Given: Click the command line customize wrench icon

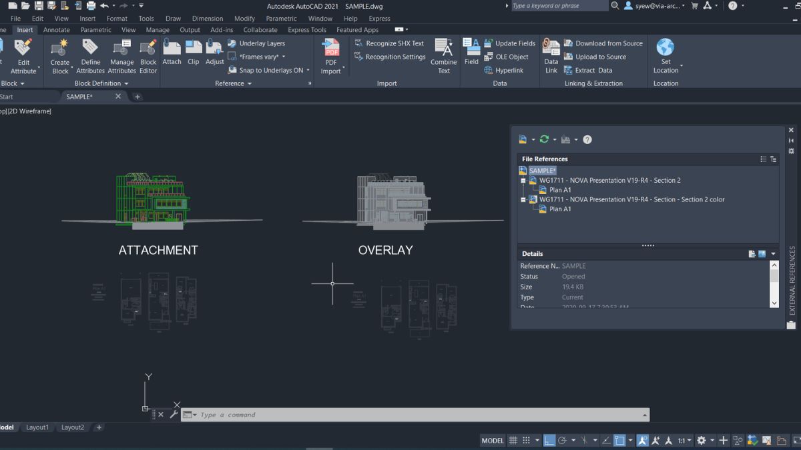Looking at the screenshot, I should [174, 415].
